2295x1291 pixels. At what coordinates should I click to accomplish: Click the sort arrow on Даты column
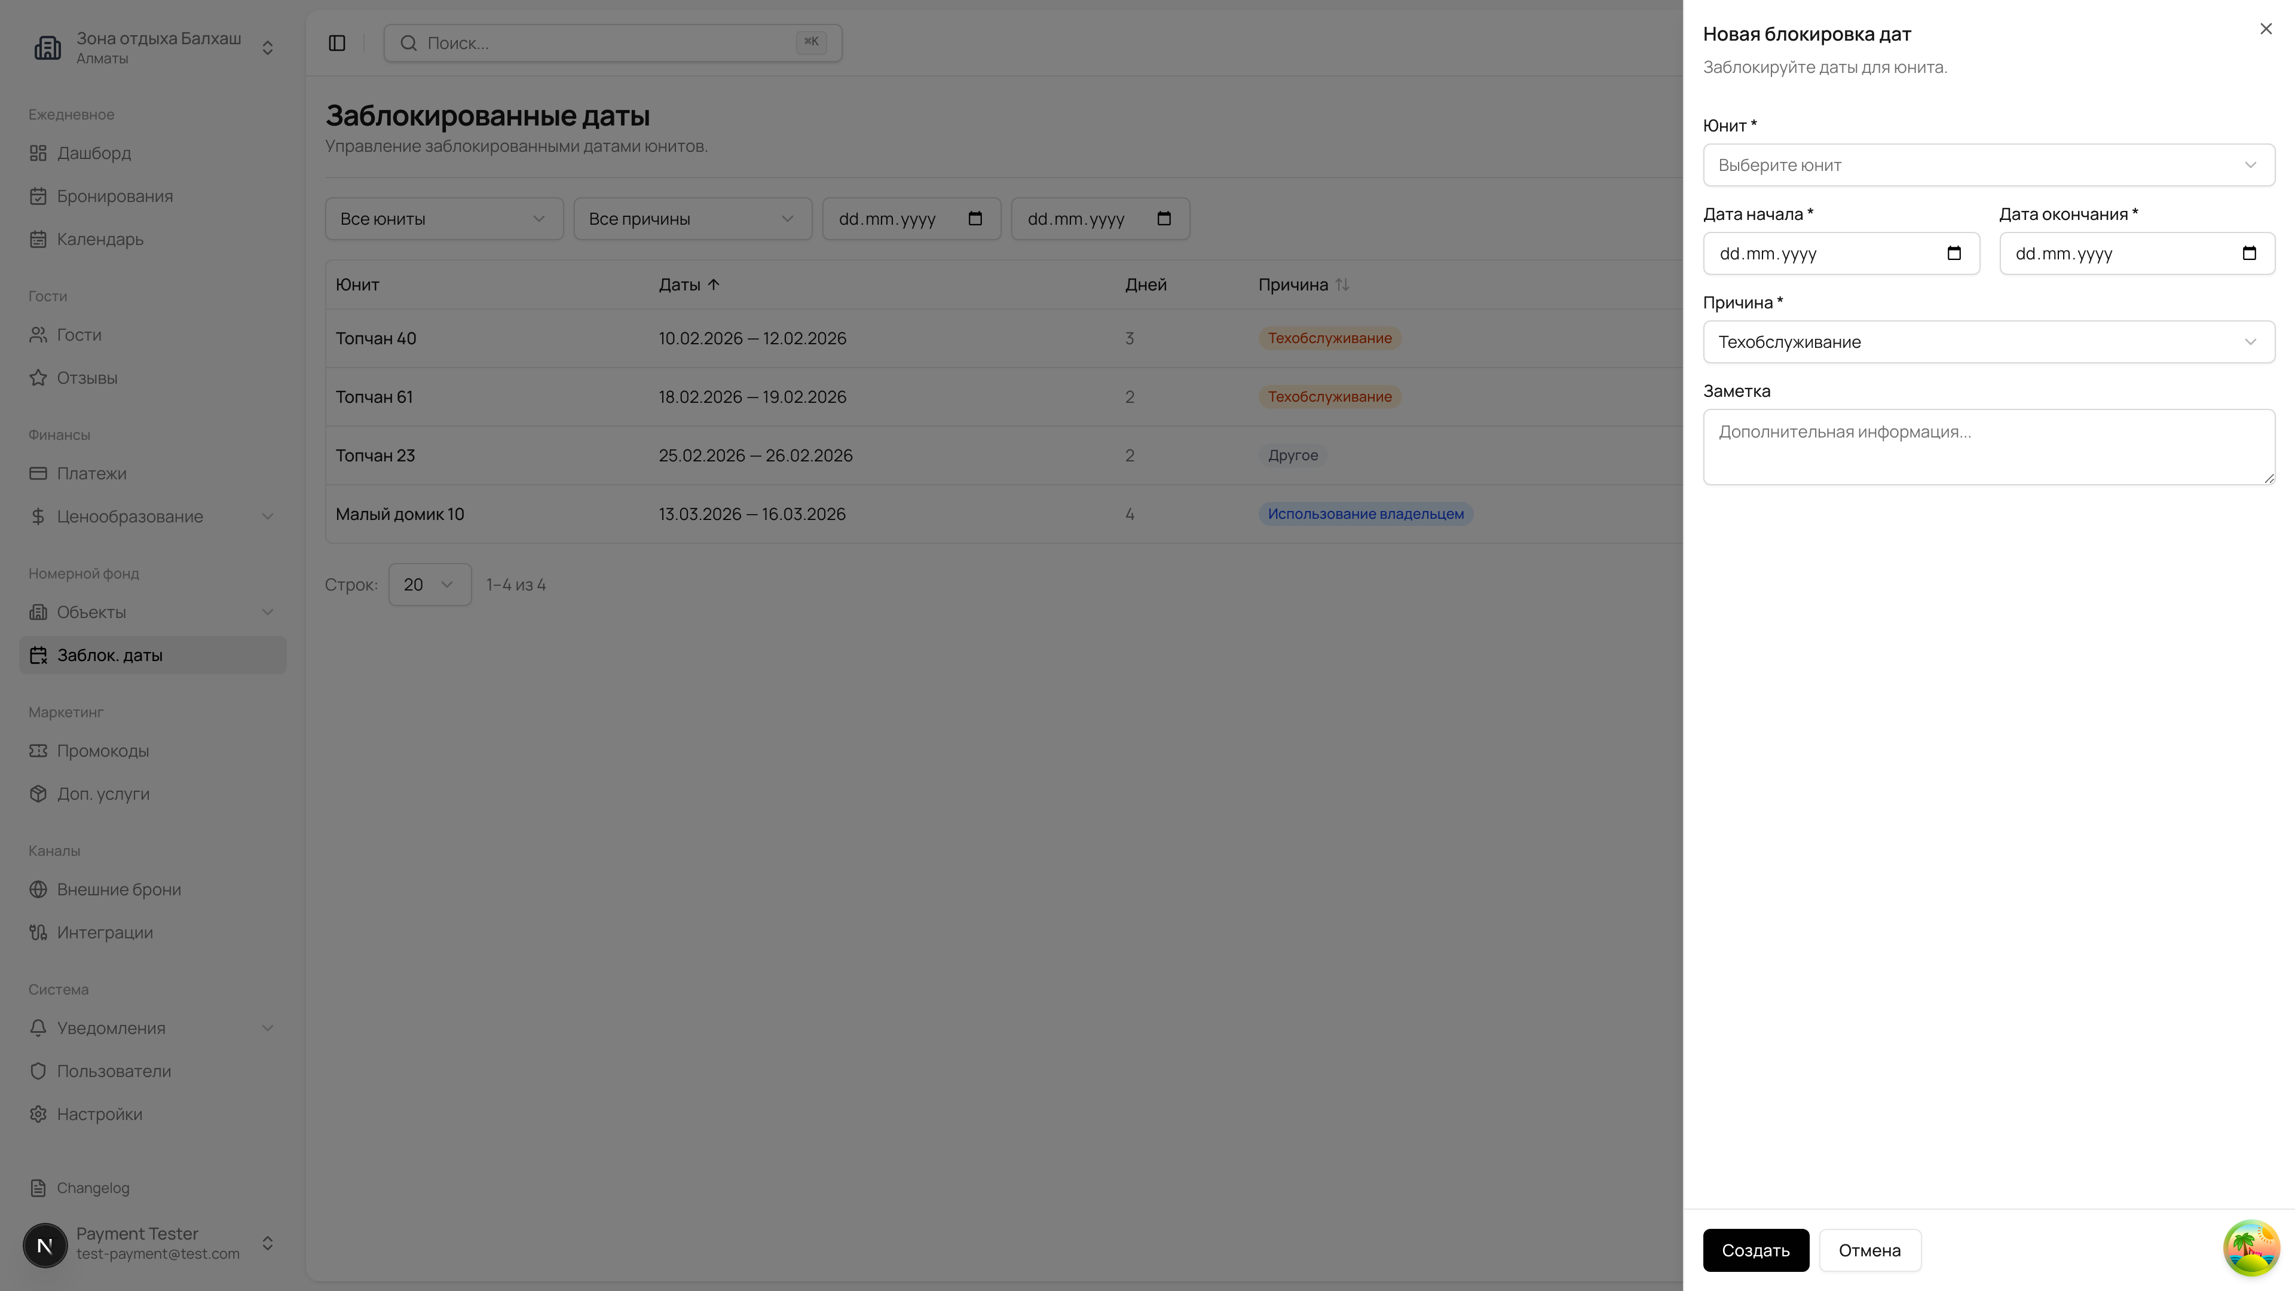click(714, 285)
